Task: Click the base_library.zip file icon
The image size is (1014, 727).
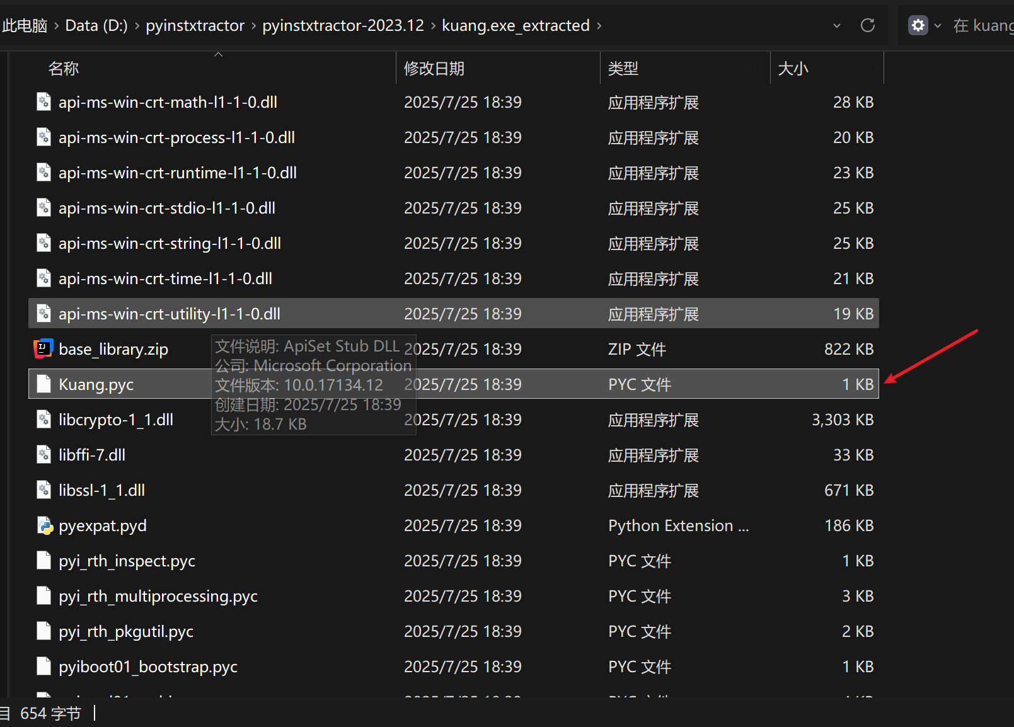Action: tap(43, 349)
